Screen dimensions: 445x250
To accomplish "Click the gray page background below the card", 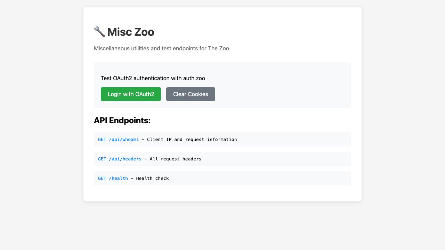I will pyautogui.click(x=222, y=226).
